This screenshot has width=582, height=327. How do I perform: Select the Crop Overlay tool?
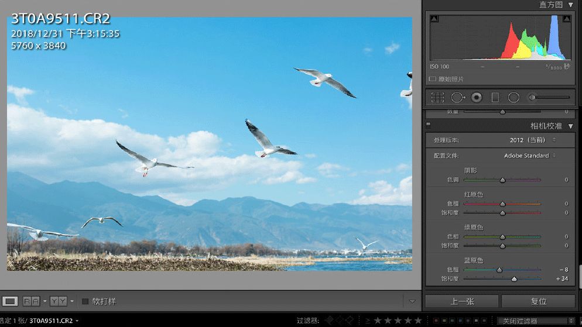click(437, 97)
